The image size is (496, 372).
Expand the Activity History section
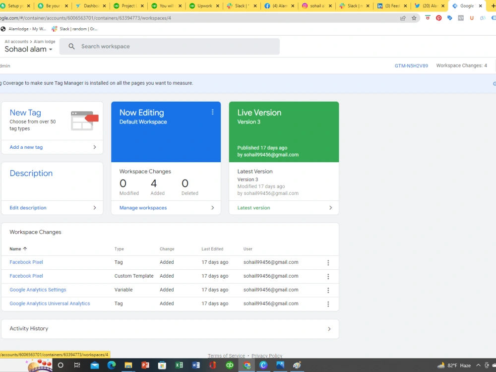pos(170,329)
